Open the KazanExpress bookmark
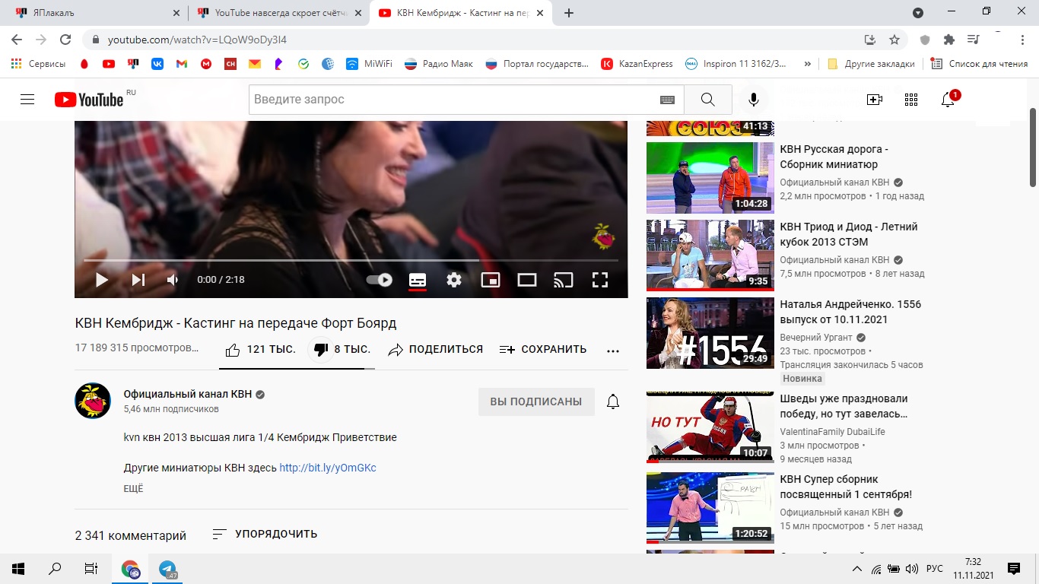The image size is (1039, 584). [x=637, y=64]
